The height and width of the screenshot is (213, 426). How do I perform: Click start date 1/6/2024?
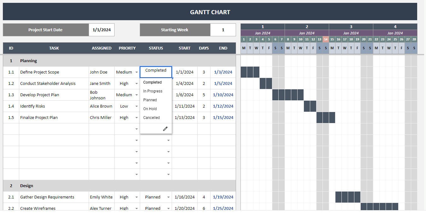pyautogui.click(x=185, y=95)
